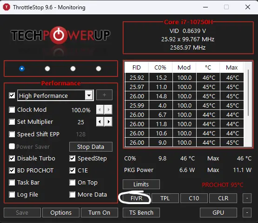This screenshot has width=258, height=223.
Task: Click the Max column header
Action: point(232,67)
